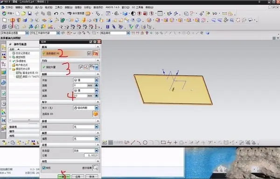This screenshot has width=280, height=179.
Task: Click the New file icon in the toolbar
Action: (18, 14)
